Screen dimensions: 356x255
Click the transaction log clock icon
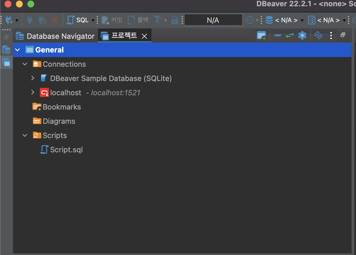[x=249, y=20]
